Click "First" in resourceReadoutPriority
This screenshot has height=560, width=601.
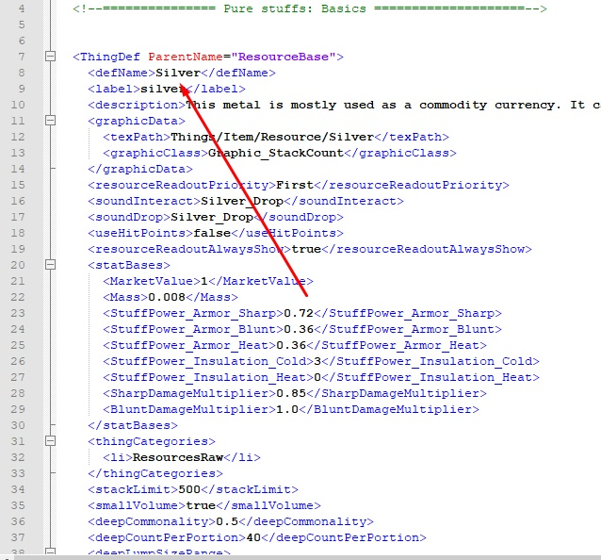click(295, 185)
